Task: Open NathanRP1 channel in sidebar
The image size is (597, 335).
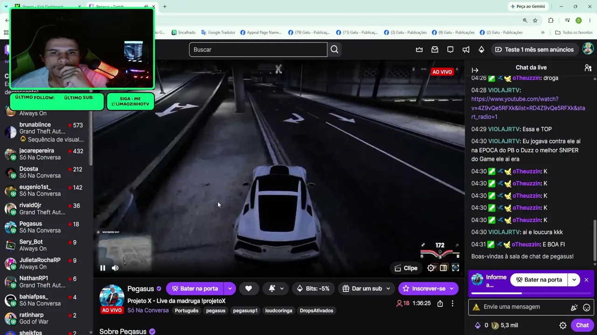Action: pos(46,281)
